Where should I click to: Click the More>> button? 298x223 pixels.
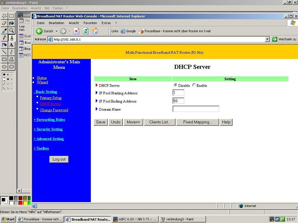pyautogui.click(x=133, y=122)
